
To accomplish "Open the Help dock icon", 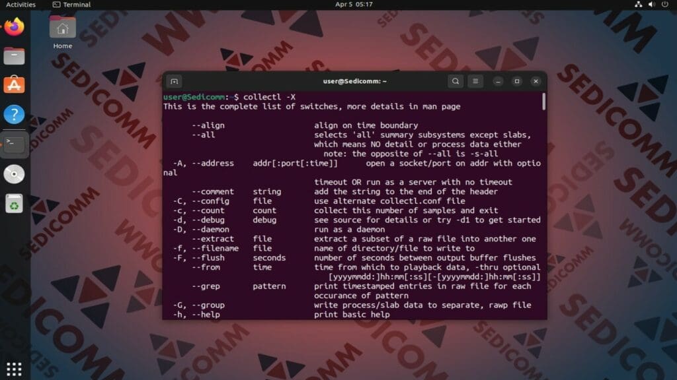I will [15, 114].
